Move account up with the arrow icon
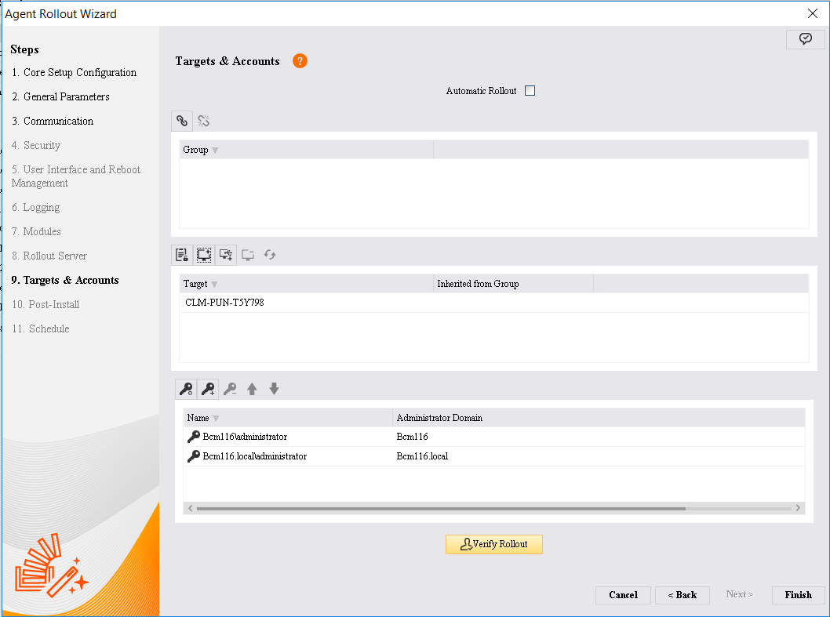Image resolution: width=830 pixels, height=617 pixels. pos(252,389)
